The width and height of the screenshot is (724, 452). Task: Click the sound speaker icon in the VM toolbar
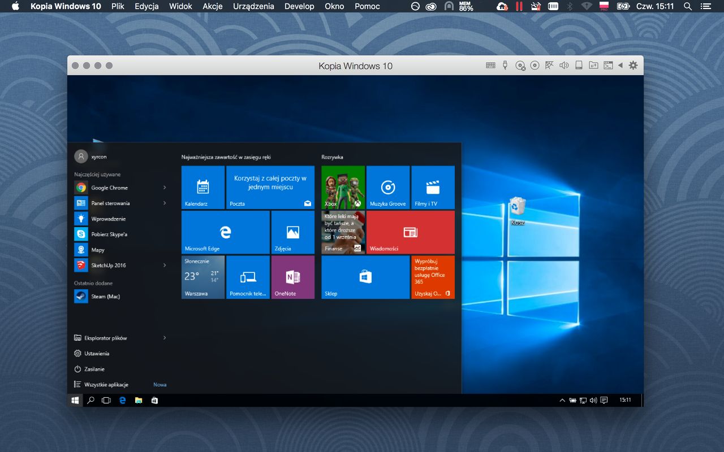coord(564,66)
